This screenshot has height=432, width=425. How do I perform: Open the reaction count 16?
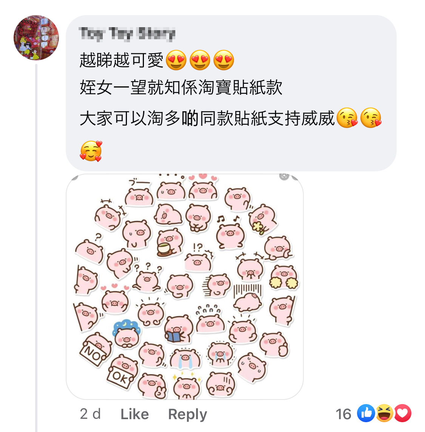[x=343, y=414]
